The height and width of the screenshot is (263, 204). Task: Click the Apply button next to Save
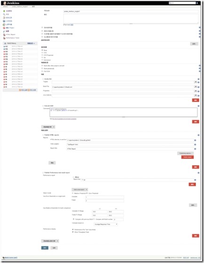click(54, 248)
